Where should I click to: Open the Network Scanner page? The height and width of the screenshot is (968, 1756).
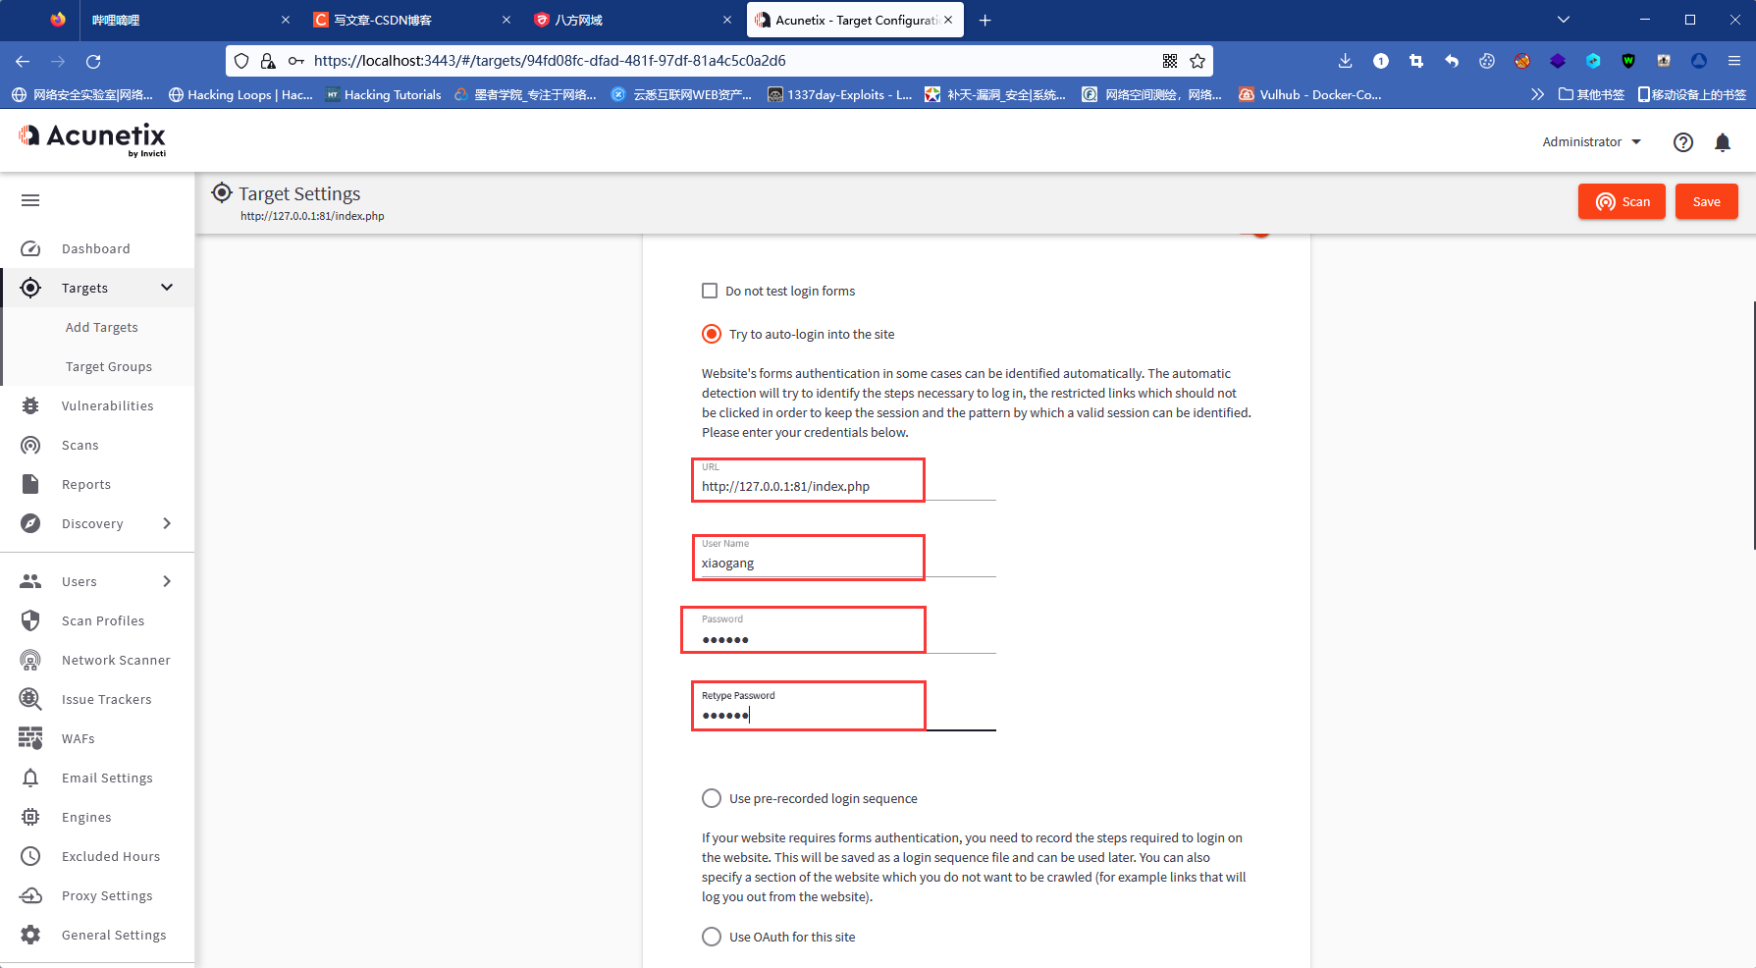(x=116, y=660)
